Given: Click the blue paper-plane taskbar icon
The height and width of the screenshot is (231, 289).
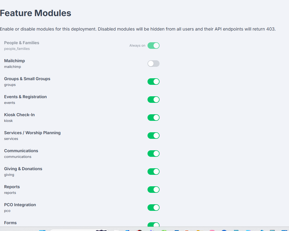Looking at the screenshot, I should (262, 230).
